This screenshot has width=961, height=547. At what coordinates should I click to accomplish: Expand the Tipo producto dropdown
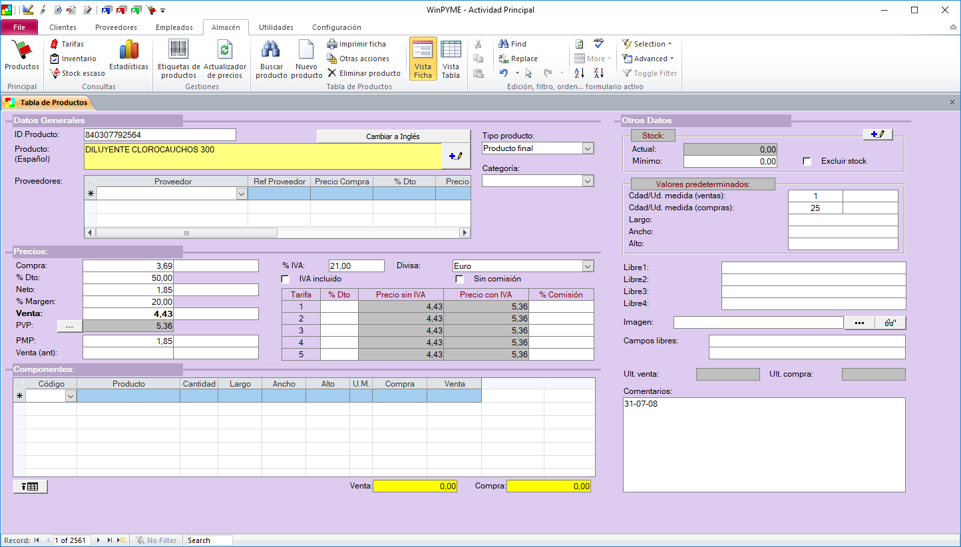click(588, 148)
